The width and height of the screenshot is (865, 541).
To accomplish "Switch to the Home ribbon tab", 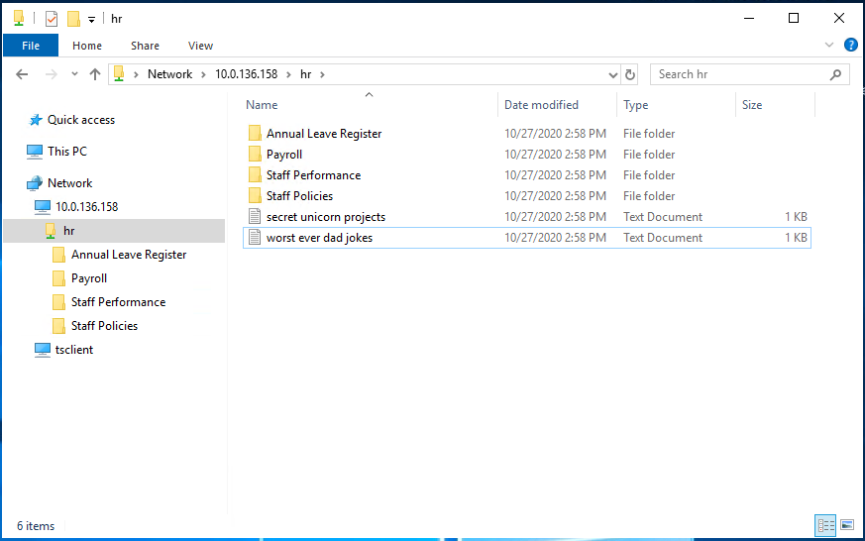I will pyautogui.click(x=87, y=46).
